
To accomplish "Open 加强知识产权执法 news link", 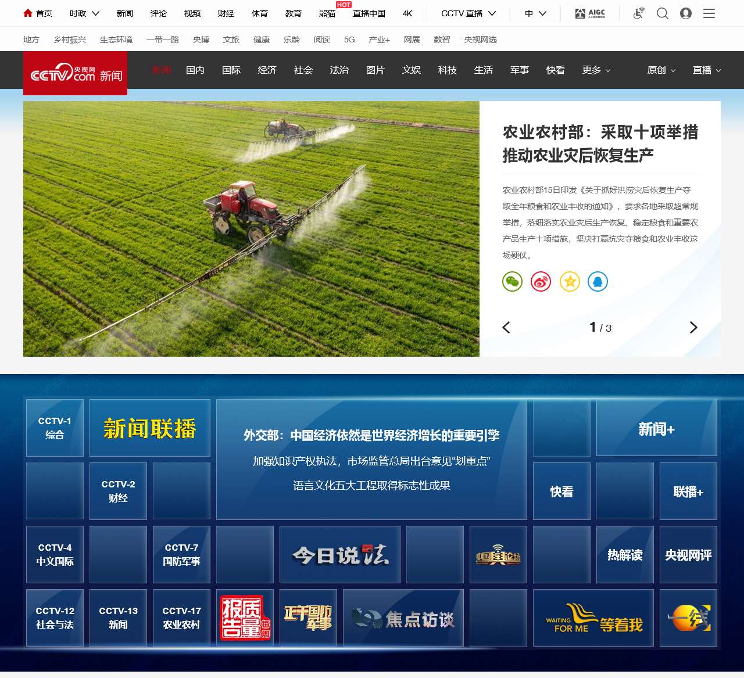I will click(371, 461).
